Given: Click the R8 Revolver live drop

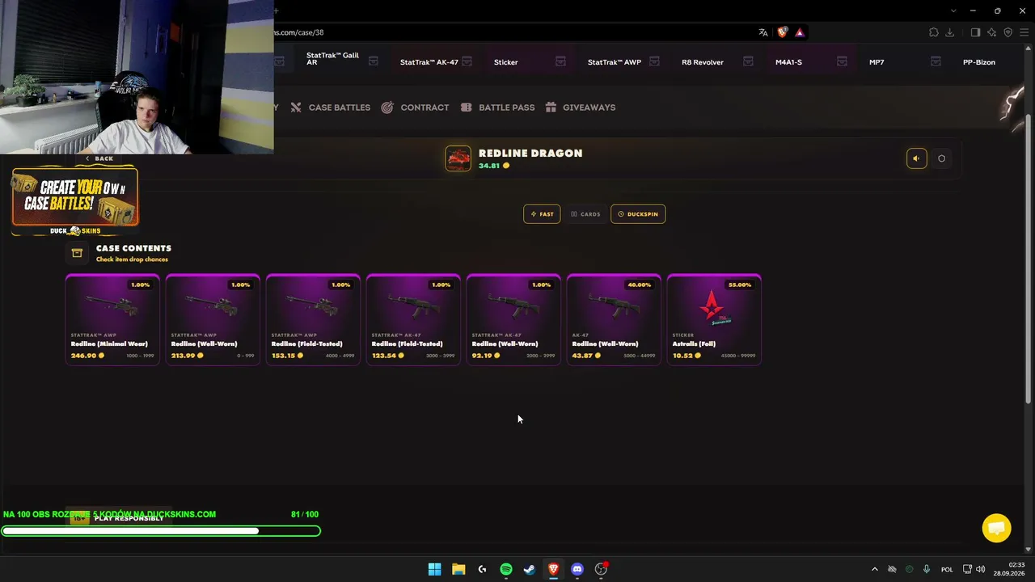Looking at the screenshot, I should [702, 62].
